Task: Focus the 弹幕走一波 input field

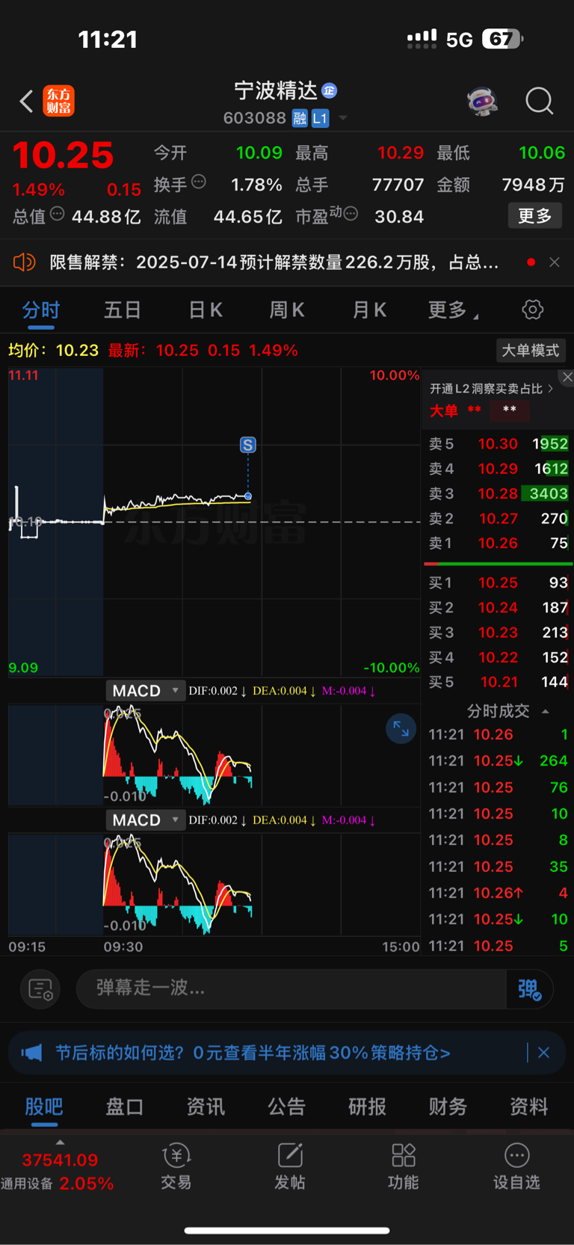Action: tap(291, 989)
